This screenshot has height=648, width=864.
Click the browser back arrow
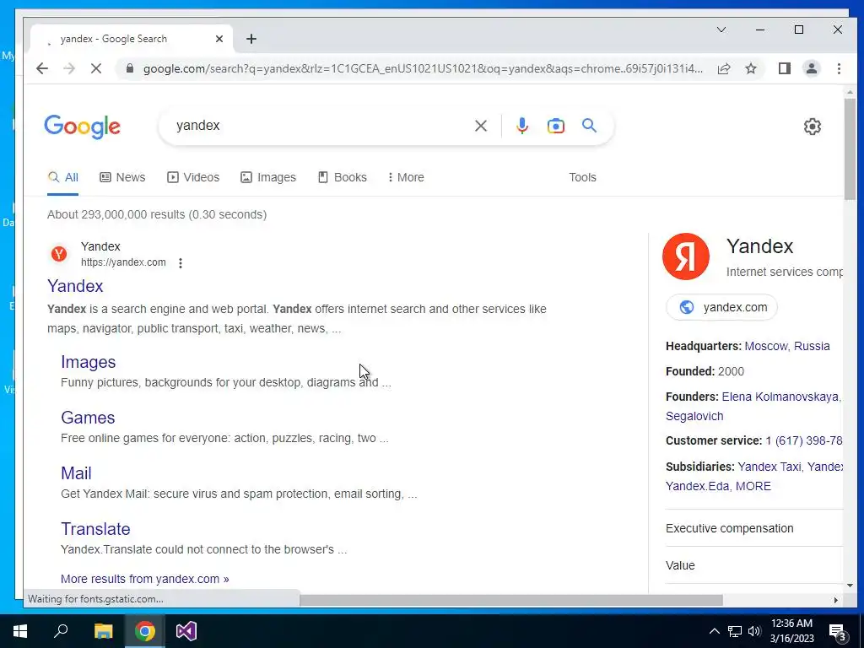pyautogui.click(x=42, y=68)
